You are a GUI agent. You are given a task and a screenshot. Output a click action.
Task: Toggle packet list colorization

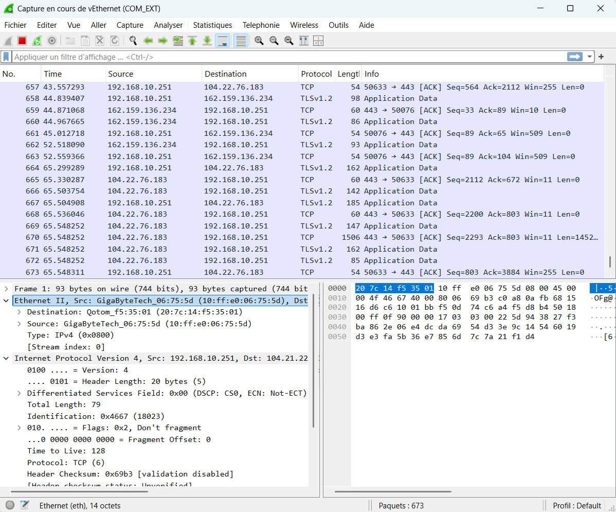pos(240,41)
